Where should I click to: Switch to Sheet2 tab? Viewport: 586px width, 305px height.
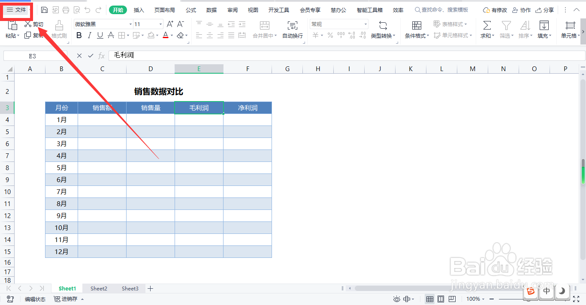pos(99,289)
